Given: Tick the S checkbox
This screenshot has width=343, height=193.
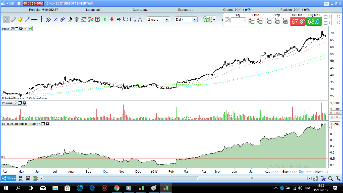Looking at the screenshot, I should click(x=326, y=17).
